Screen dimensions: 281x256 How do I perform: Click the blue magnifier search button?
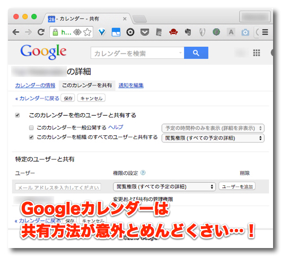[x=196, y=53]
